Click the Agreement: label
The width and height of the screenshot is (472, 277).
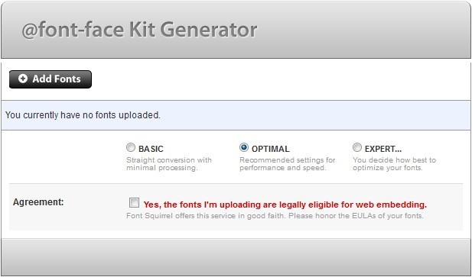pyautogui.click(x=38, y=202)
